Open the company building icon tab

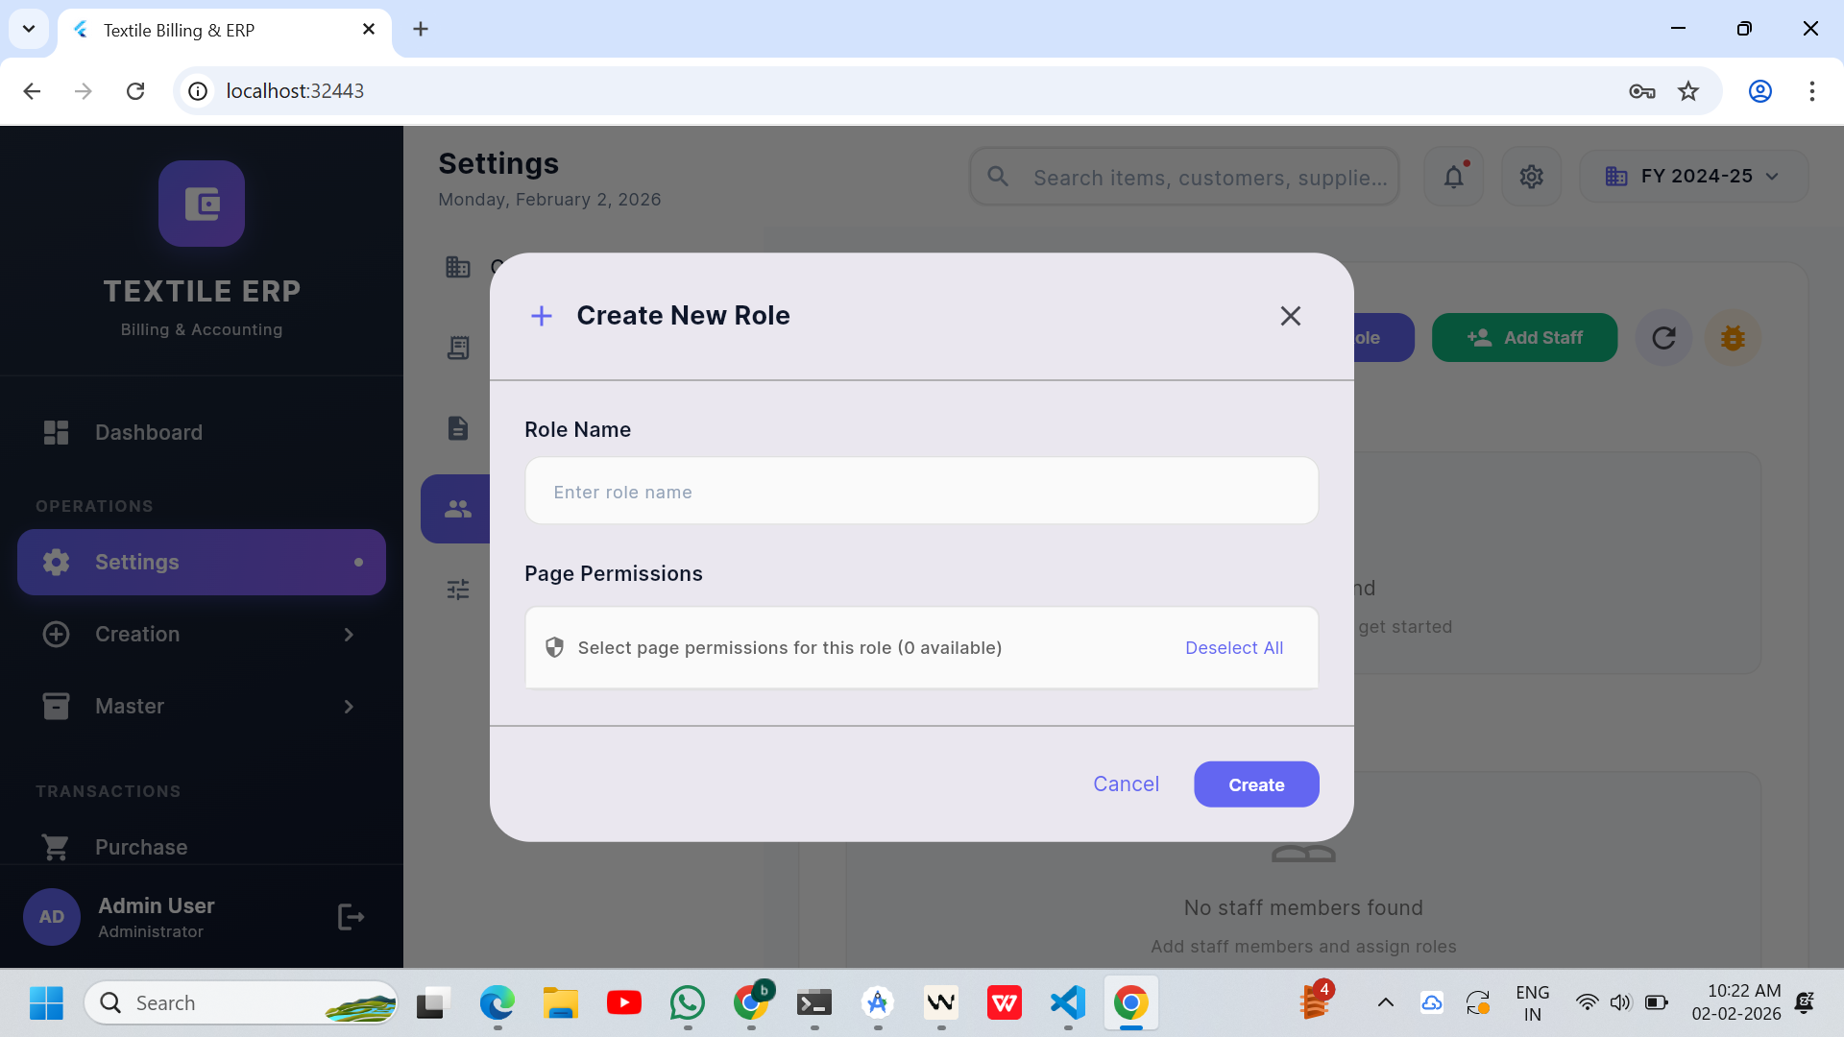click(x=457, y=267)
